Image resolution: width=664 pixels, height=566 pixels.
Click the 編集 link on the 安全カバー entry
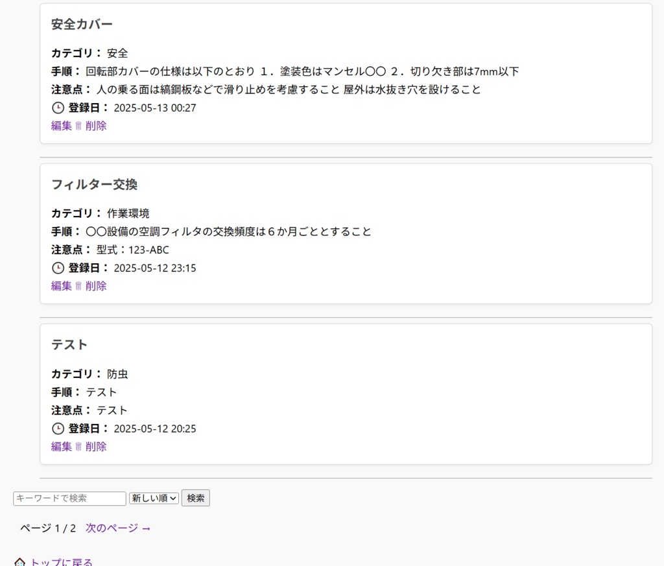(60, 126)
